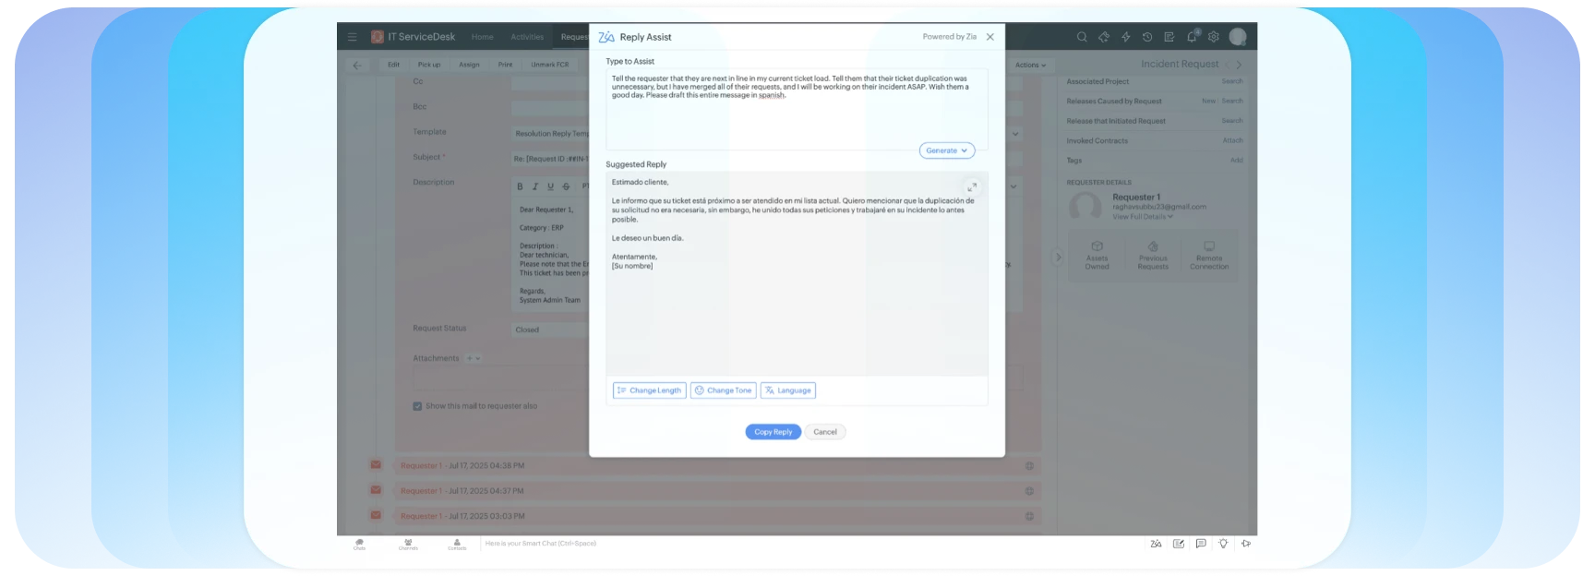Click Print in the request toolbar
1595x576 pixels.
[505, 65]
